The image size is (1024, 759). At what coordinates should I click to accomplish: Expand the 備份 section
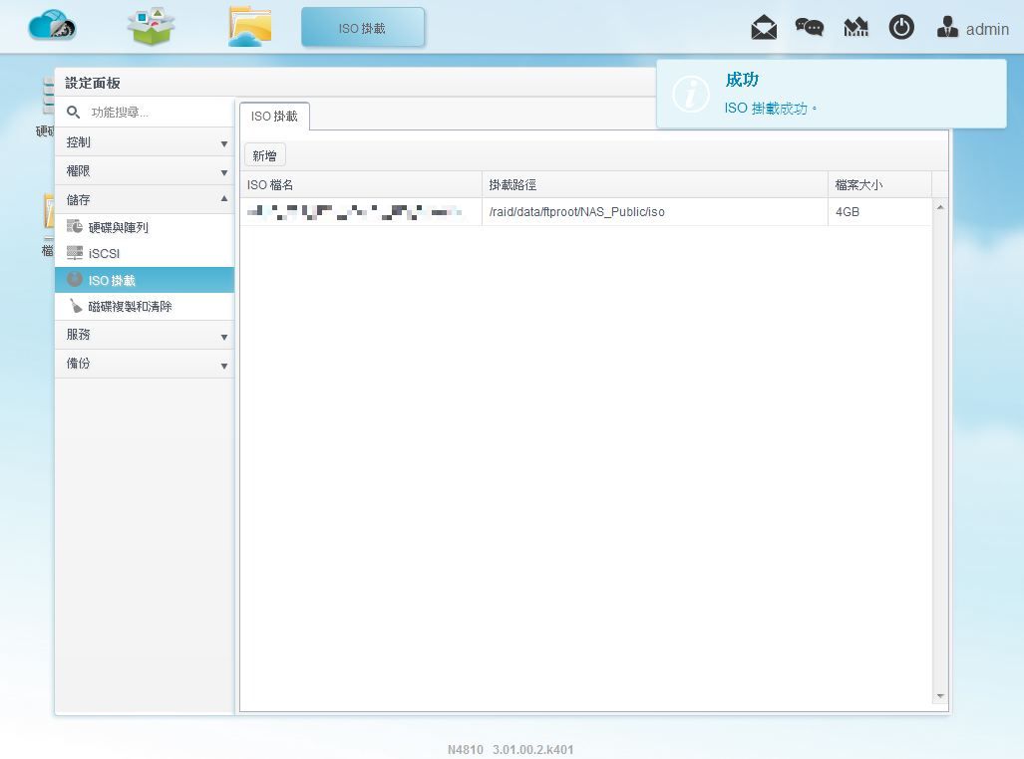coord(145,364)
